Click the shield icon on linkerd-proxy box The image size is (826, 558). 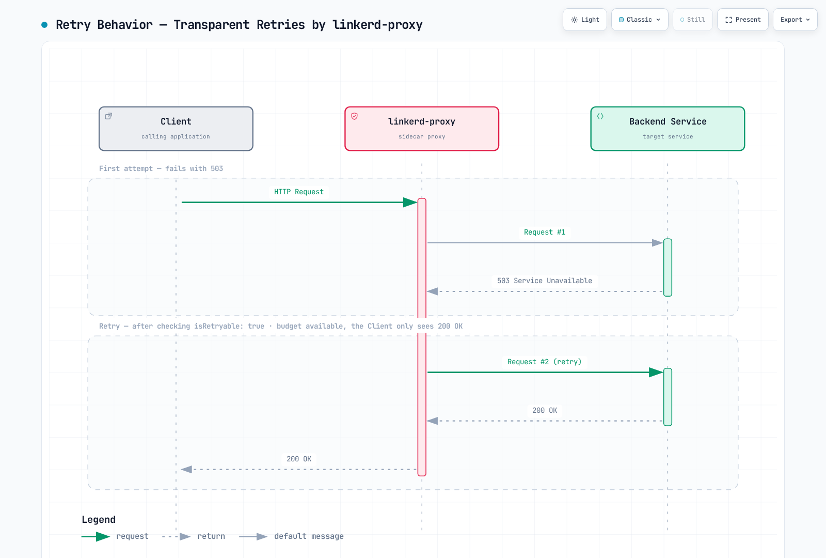tap(354, 116)
